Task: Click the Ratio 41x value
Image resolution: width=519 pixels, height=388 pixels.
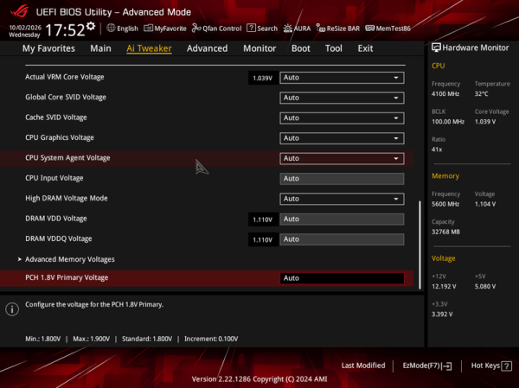Action: pyautogui.click(x=437, y=149)
